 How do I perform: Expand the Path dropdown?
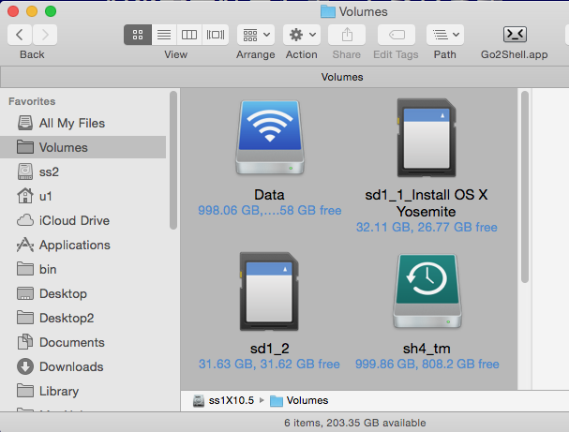tap(444, 35)
